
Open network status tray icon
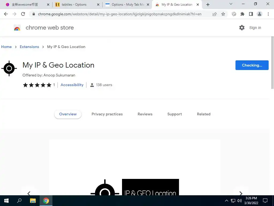click(233, 201)
